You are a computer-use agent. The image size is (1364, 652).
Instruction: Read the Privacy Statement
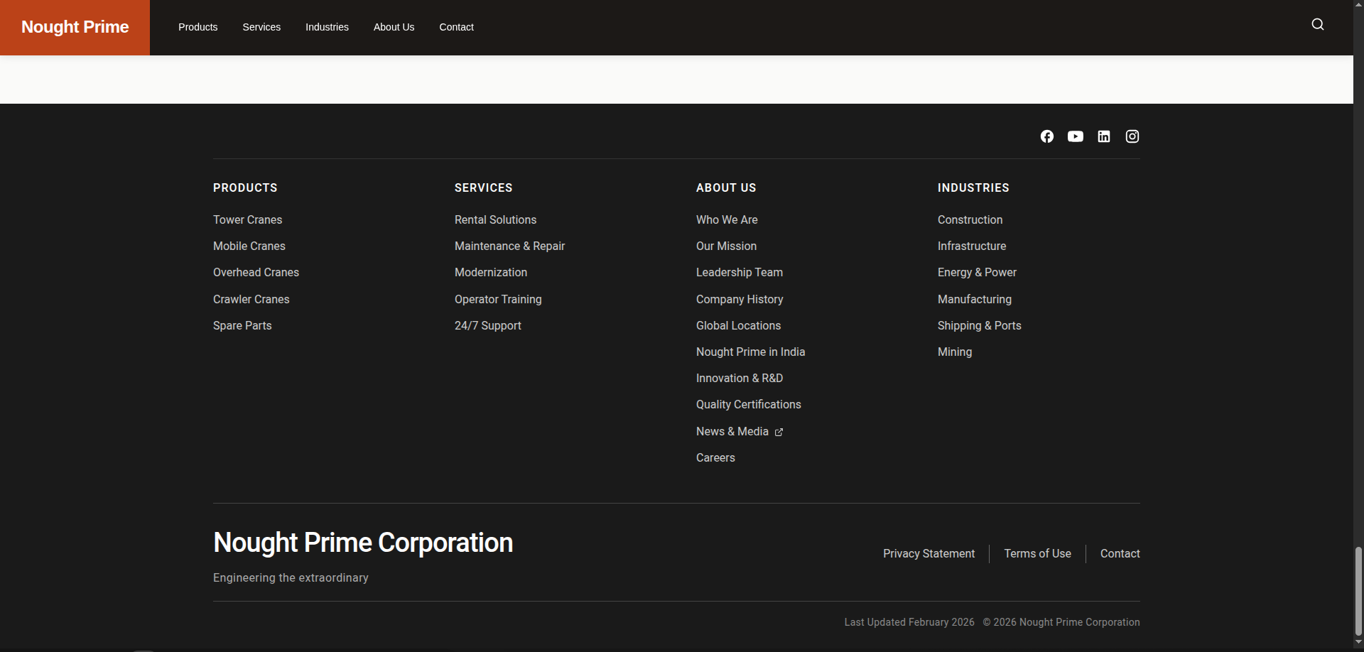coord(929,554)
